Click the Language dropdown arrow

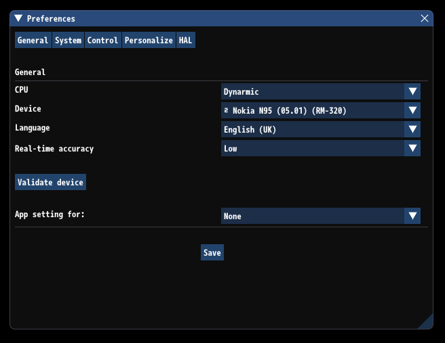(412, 129)
